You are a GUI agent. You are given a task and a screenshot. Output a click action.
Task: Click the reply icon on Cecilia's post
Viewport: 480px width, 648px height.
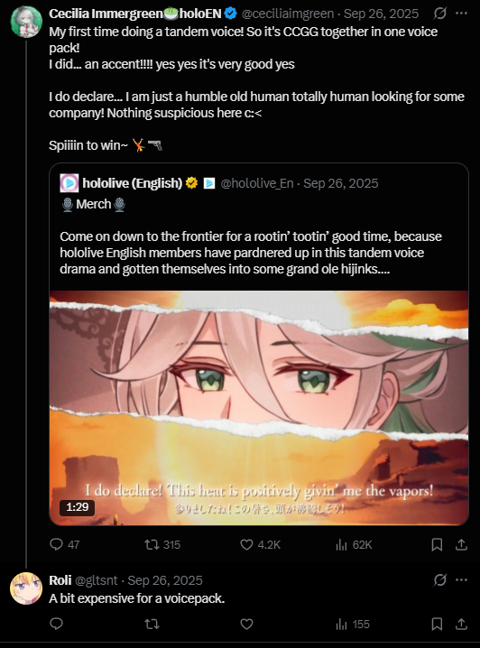coord(56,544)
